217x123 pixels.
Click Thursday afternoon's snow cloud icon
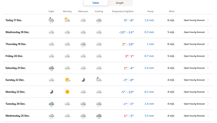[83, 44]
